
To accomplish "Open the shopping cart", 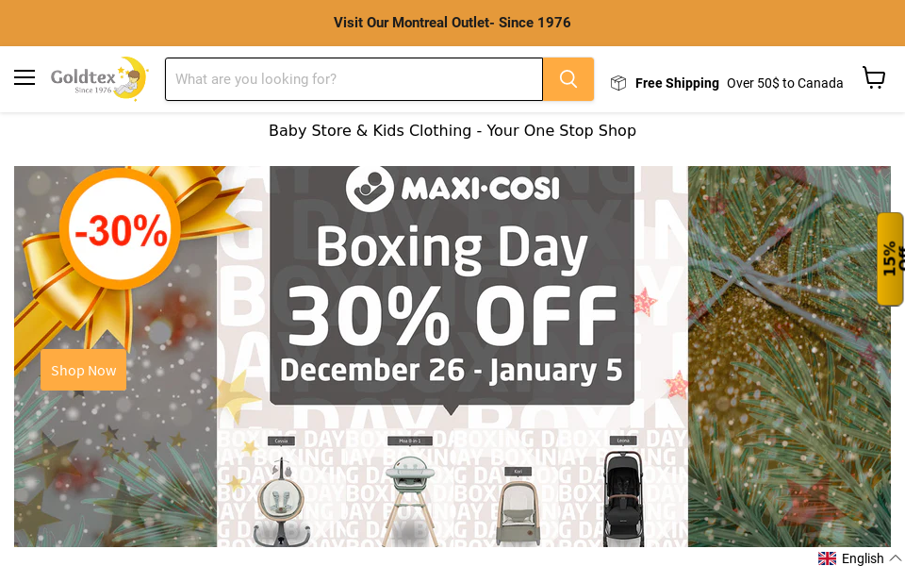I will tap(874, 78).
